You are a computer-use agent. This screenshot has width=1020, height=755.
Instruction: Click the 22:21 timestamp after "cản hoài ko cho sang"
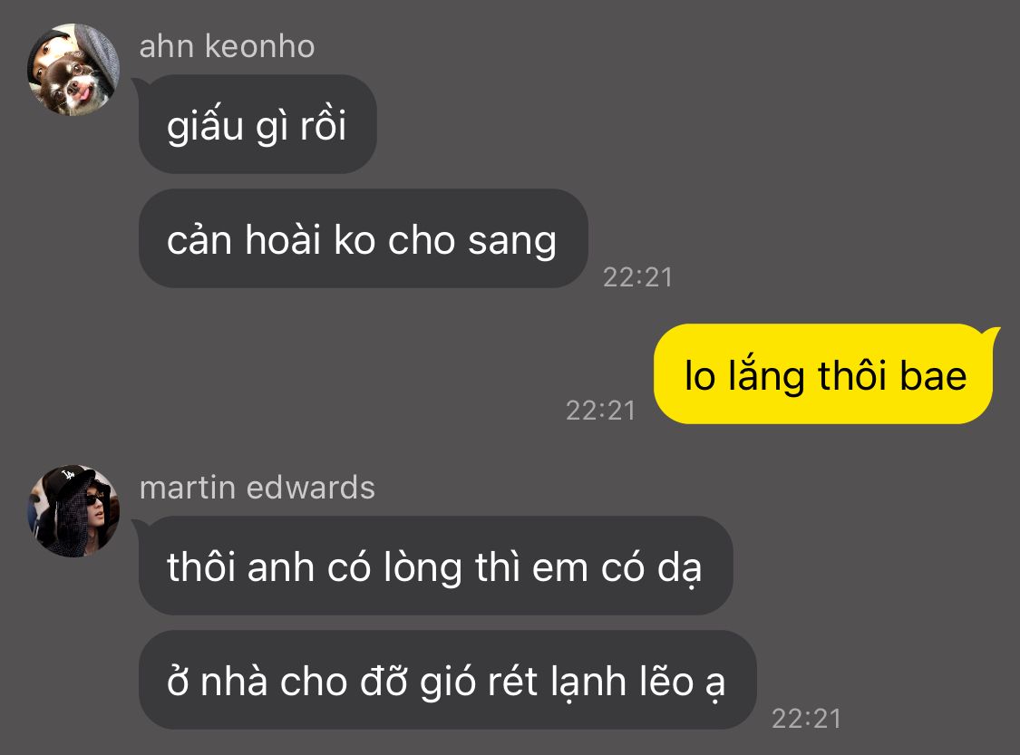(637, 277)
